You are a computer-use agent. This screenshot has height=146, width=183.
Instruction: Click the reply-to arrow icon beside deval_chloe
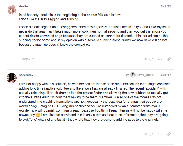tap(128, 75)
